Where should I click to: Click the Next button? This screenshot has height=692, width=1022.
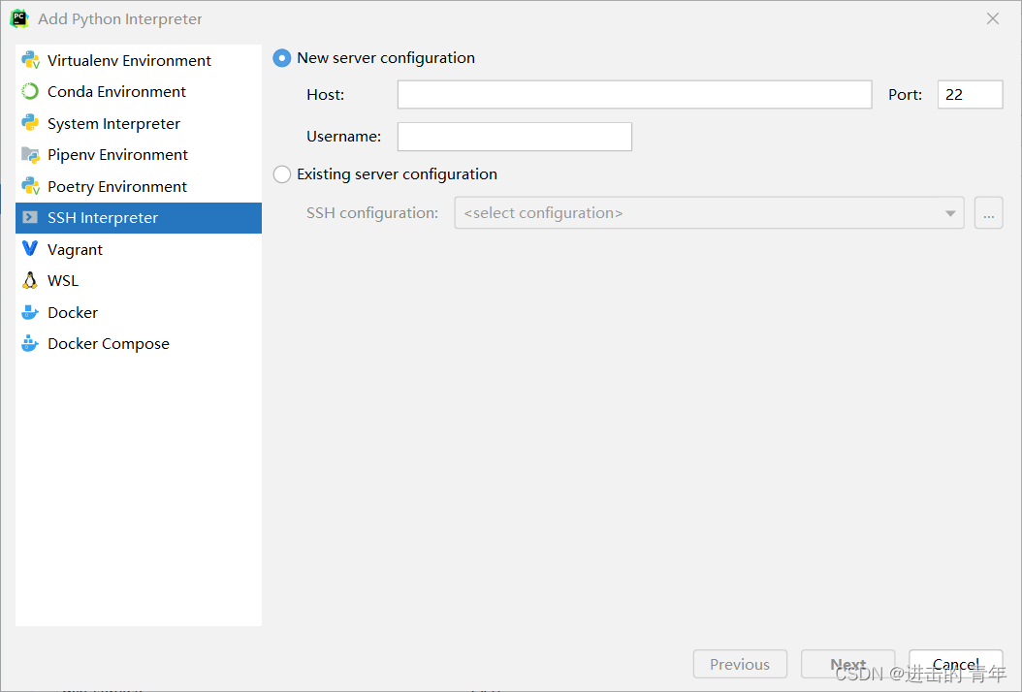click(847, 664)
